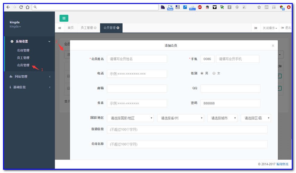Image resolution: width=296 pixels, height=173 pixels.
Task: Click the 退出 logout link
Action: (x=286, y=28)
